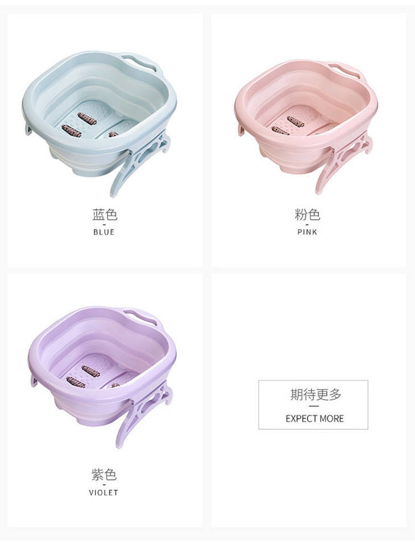Screen dimensions: 415x550
Task: Select the 紫色 Chinese label
Action: point(103,474)
